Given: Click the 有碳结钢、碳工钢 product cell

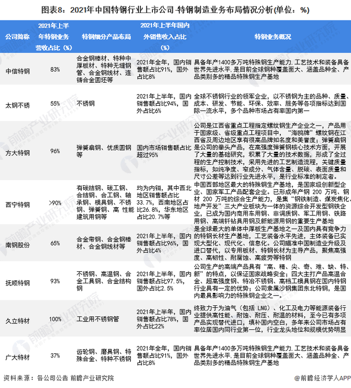Looking at the screenshot, I should click(105, 202).
